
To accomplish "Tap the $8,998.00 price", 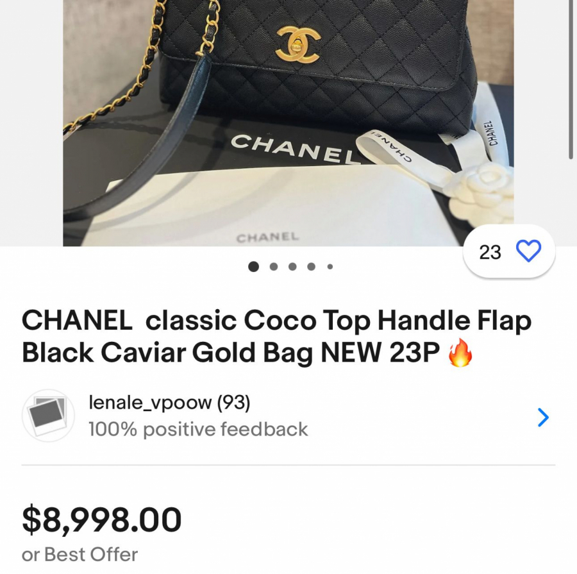I will pos(101,519).
